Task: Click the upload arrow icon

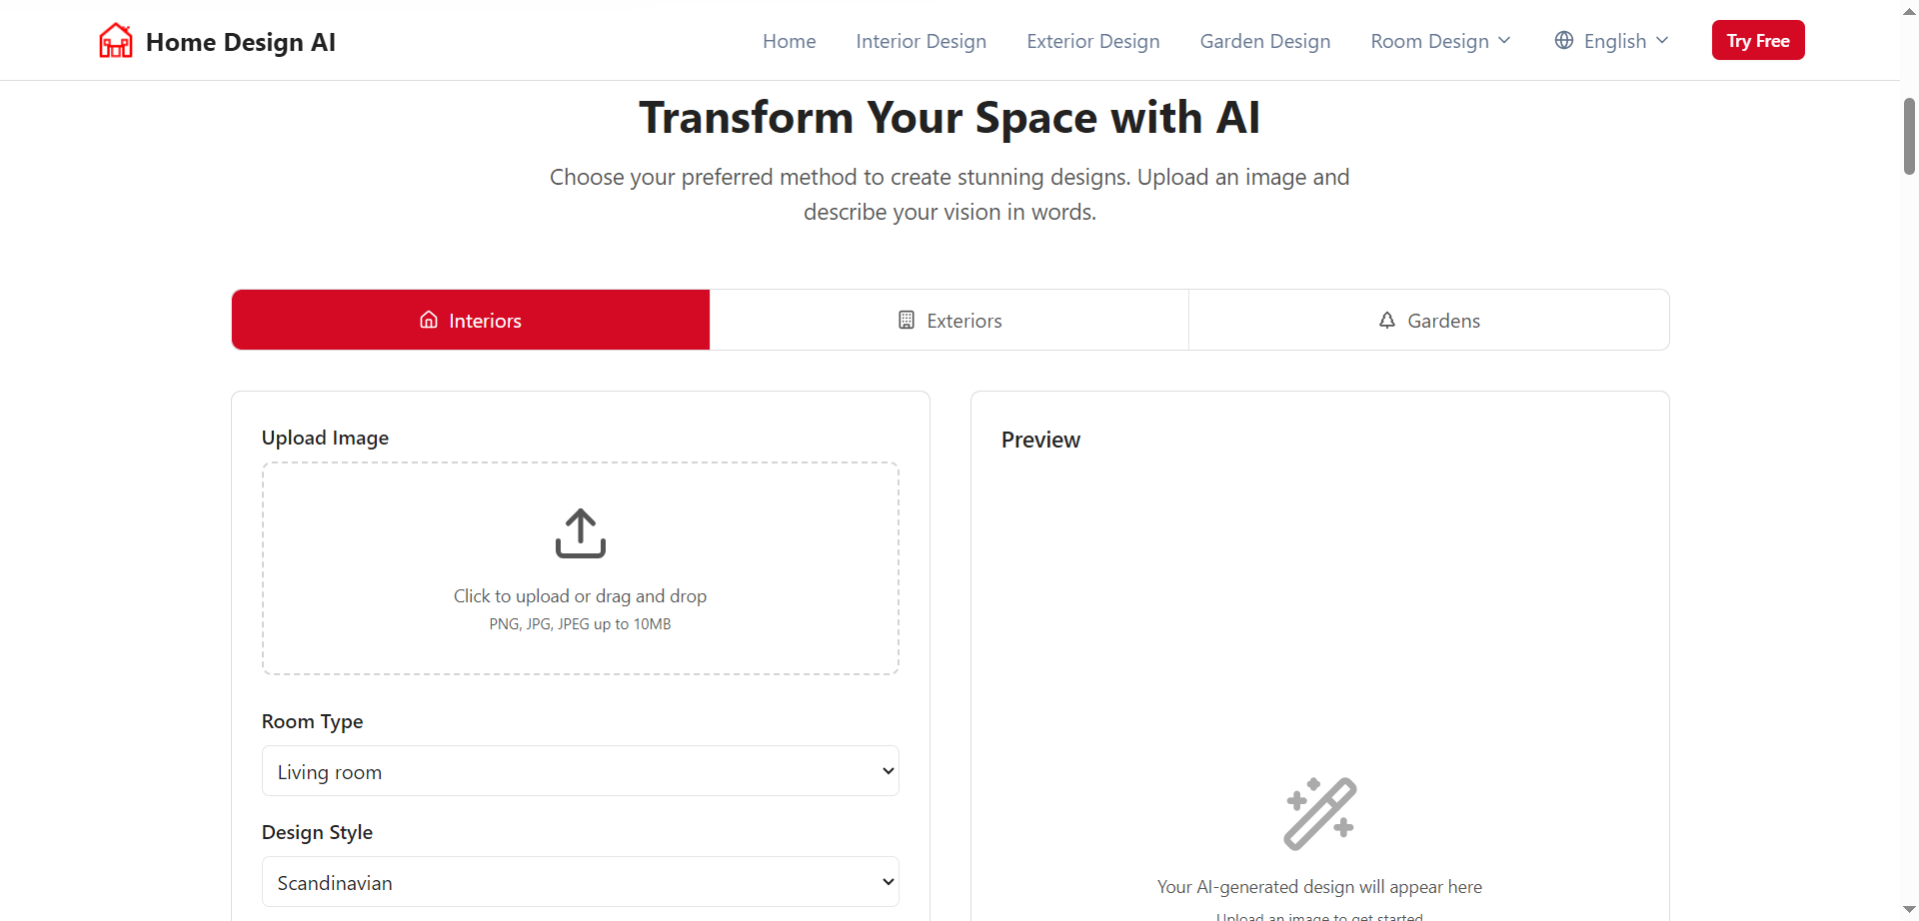Action: [581, 533]
